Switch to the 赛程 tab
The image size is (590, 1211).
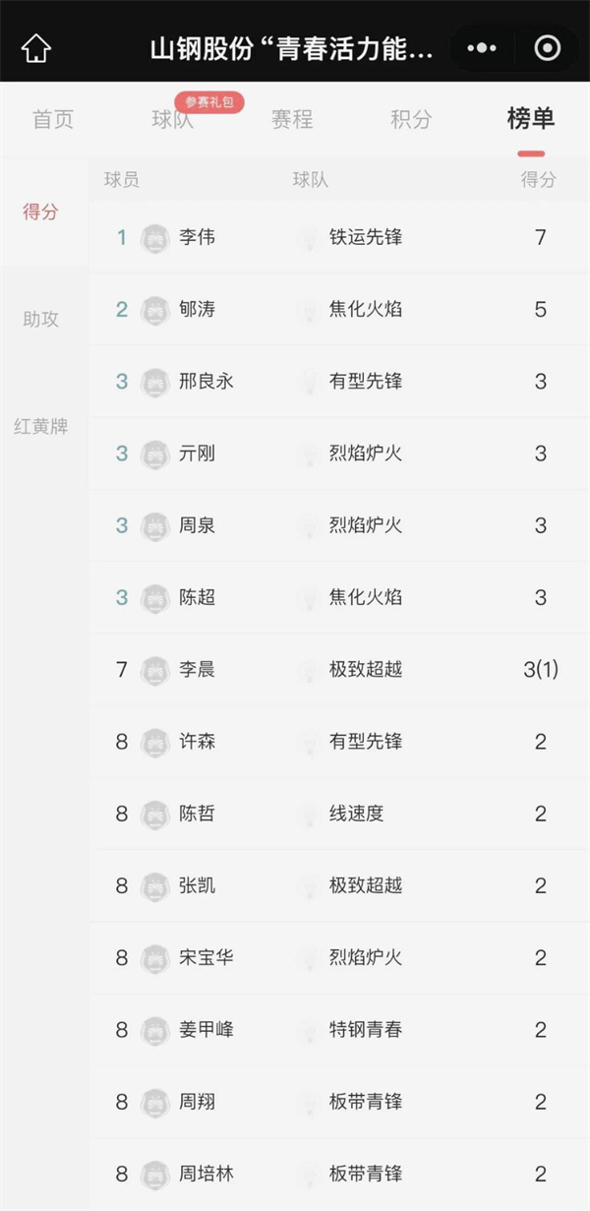292,120
